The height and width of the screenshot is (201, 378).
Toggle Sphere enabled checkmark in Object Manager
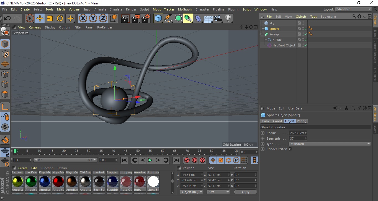305,29
